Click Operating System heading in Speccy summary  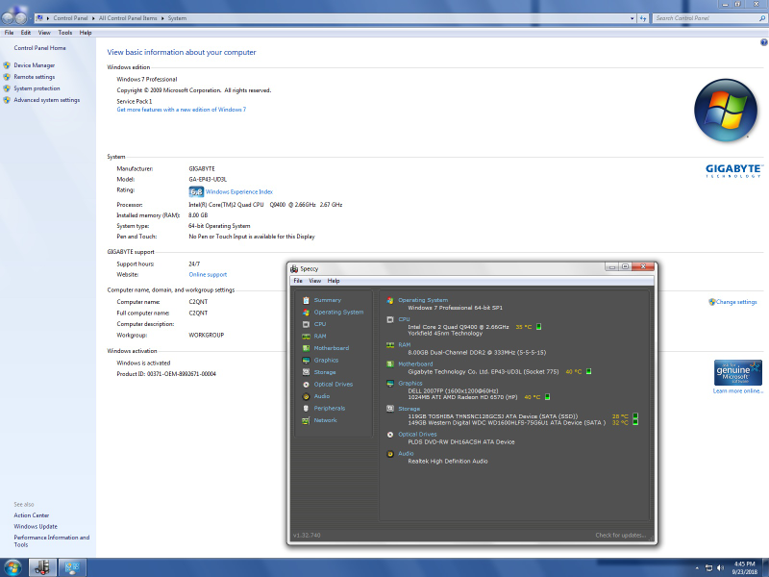click(x=423, y=300)
